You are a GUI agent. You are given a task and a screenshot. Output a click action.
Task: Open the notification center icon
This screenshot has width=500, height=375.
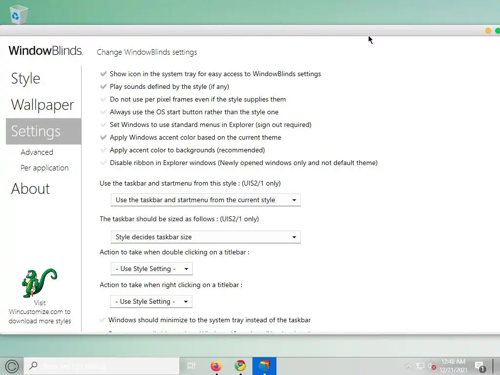click(480, 366)
